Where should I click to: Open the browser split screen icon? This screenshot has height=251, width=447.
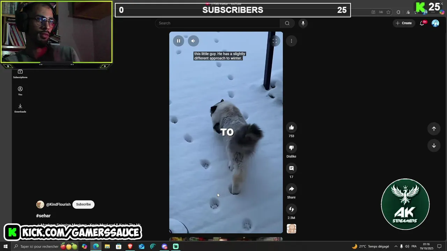(x=373, y=12)
